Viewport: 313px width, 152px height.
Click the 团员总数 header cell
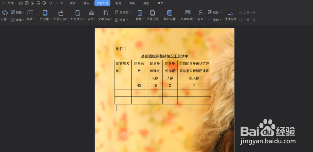[x=139, y=71]
